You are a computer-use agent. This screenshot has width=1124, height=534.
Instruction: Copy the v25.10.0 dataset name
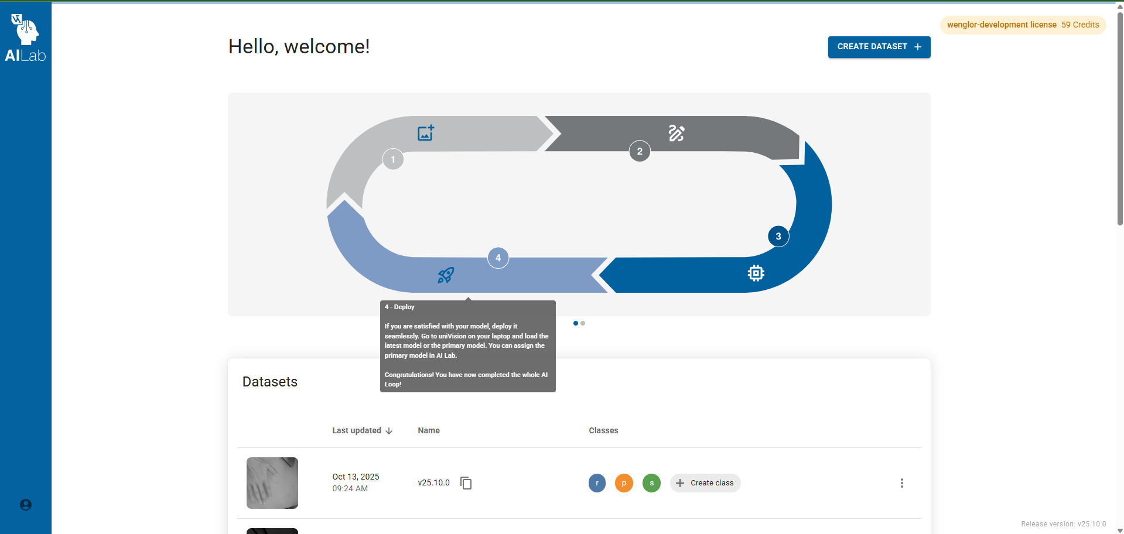(x=466, y=483)
